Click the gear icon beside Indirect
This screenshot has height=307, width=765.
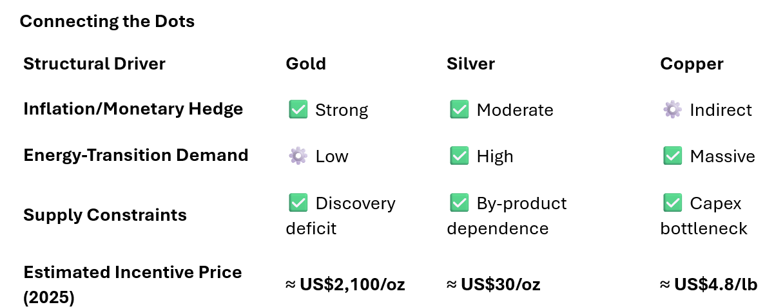point(672,109)
